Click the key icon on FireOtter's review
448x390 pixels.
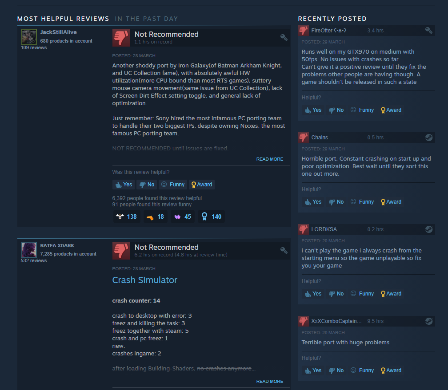coord(428,31)
